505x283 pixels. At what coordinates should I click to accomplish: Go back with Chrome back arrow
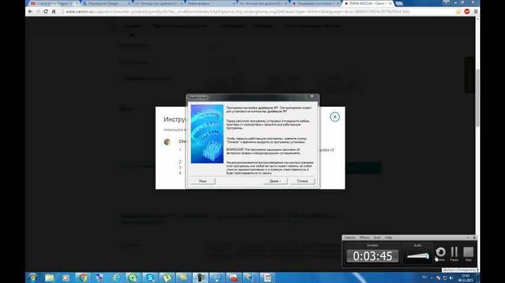(x=30, y=12)
